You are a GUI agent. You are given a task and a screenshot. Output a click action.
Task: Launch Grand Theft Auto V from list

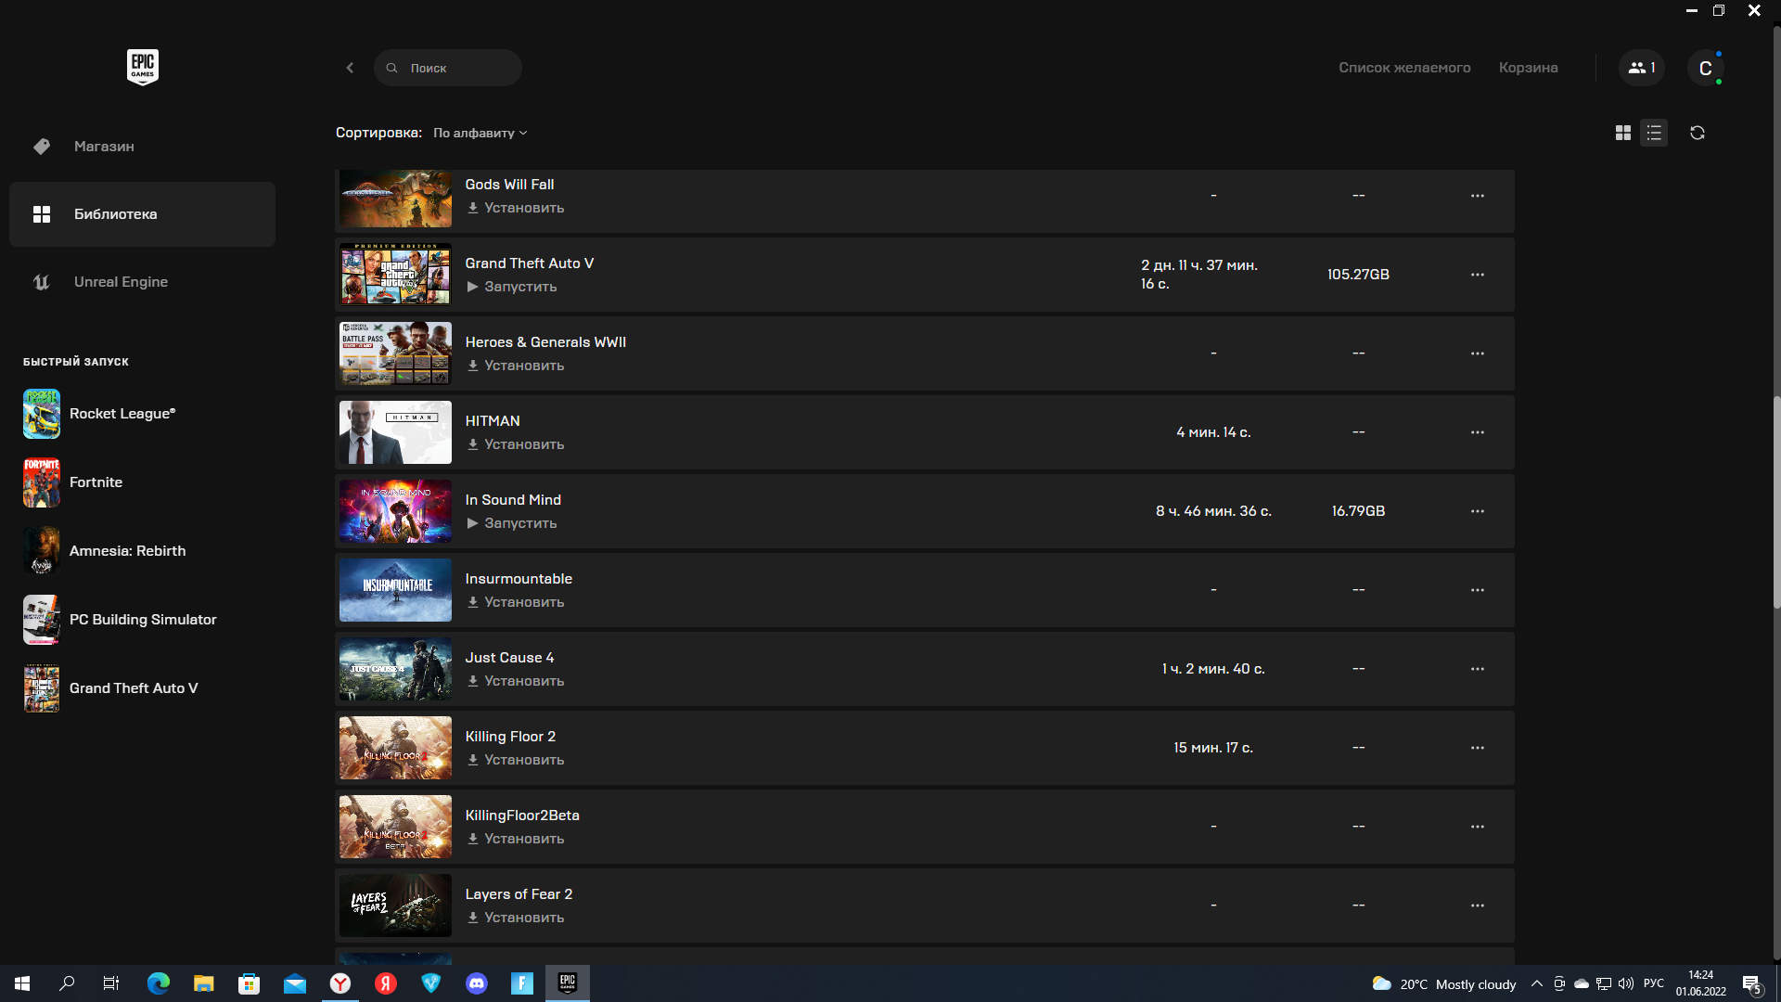coord(511,287)
